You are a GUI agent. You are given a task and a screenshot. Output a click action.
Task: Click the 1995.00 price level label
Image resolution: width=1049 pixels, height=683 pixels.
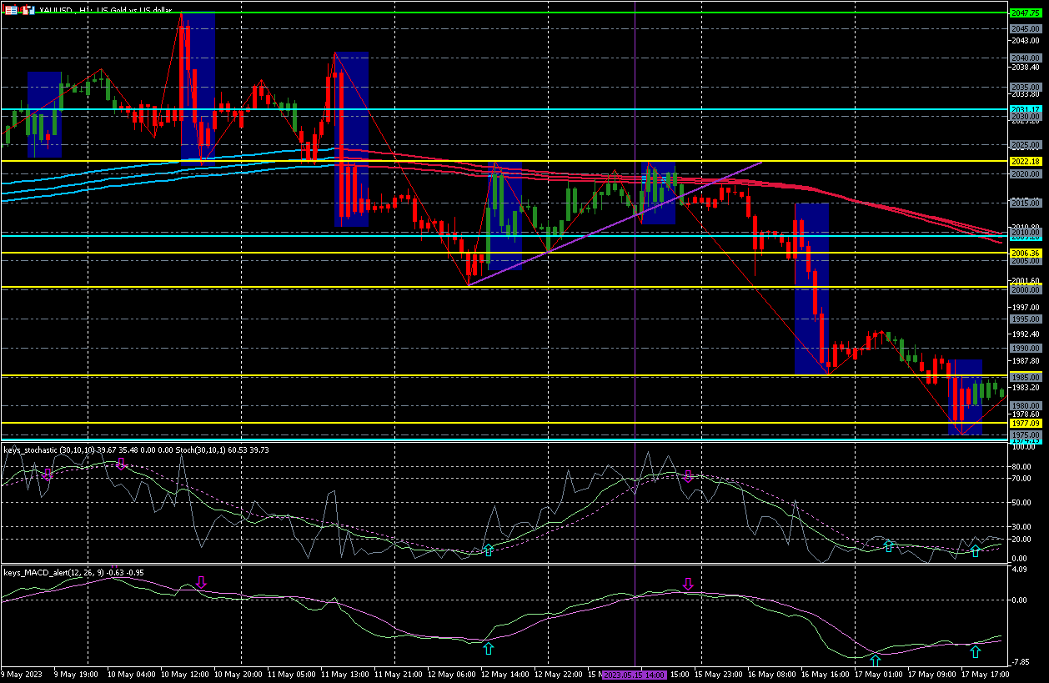1024,319
